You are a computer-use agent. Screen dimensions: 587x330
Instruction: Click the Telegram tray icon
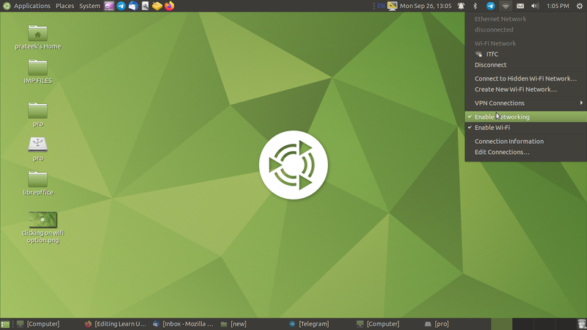point(490,6)
